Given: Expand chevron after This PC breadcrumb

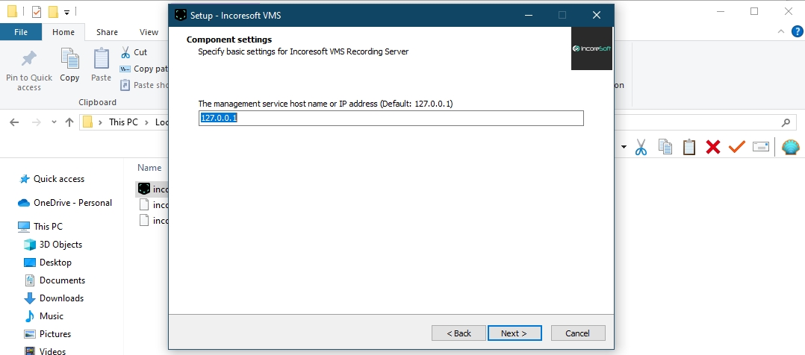Looking at the screenshot, I should (147, 122).
